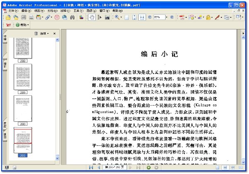Select the Snapshot camera tool
Viewport: 249px width, 174px height.
[x=107, y=17]
